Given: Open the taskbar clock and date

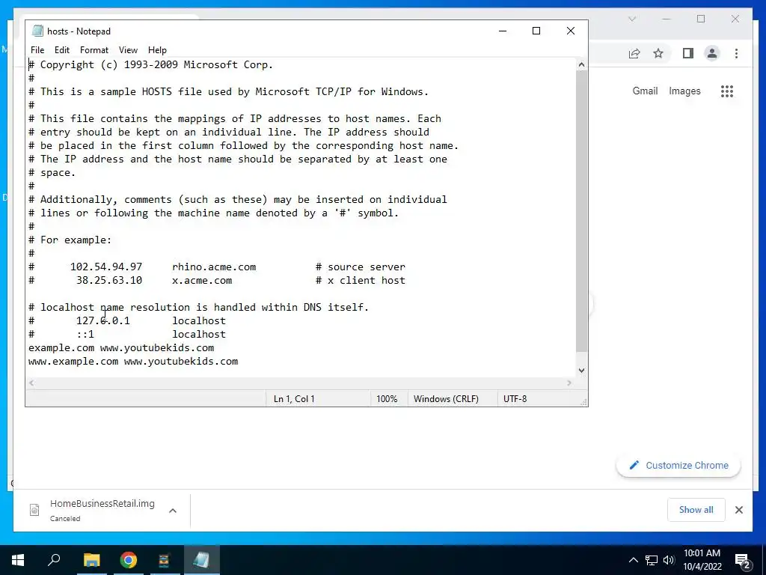Looking at the screenshot, I should [702, 560].
